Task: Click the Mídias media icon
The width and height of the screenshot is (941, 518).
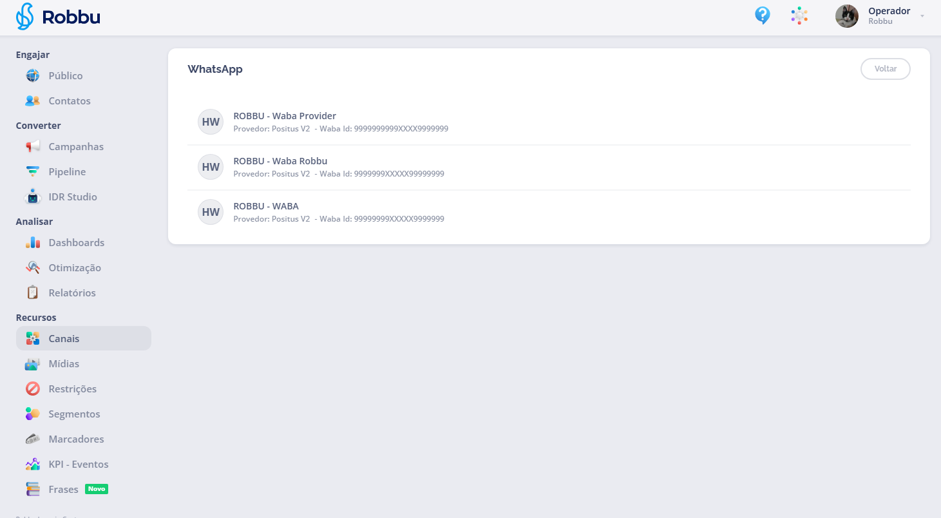Action: [32, 364]
